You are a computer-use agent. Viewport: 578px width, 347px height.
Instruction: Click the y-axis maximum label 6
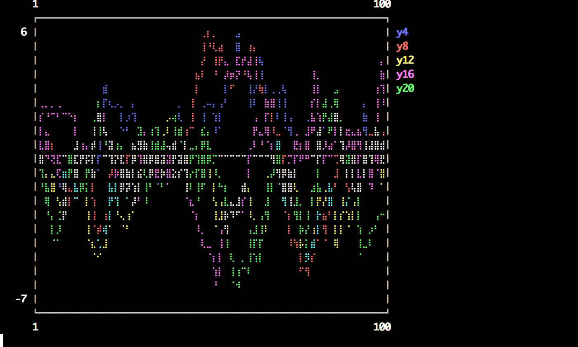24,32
